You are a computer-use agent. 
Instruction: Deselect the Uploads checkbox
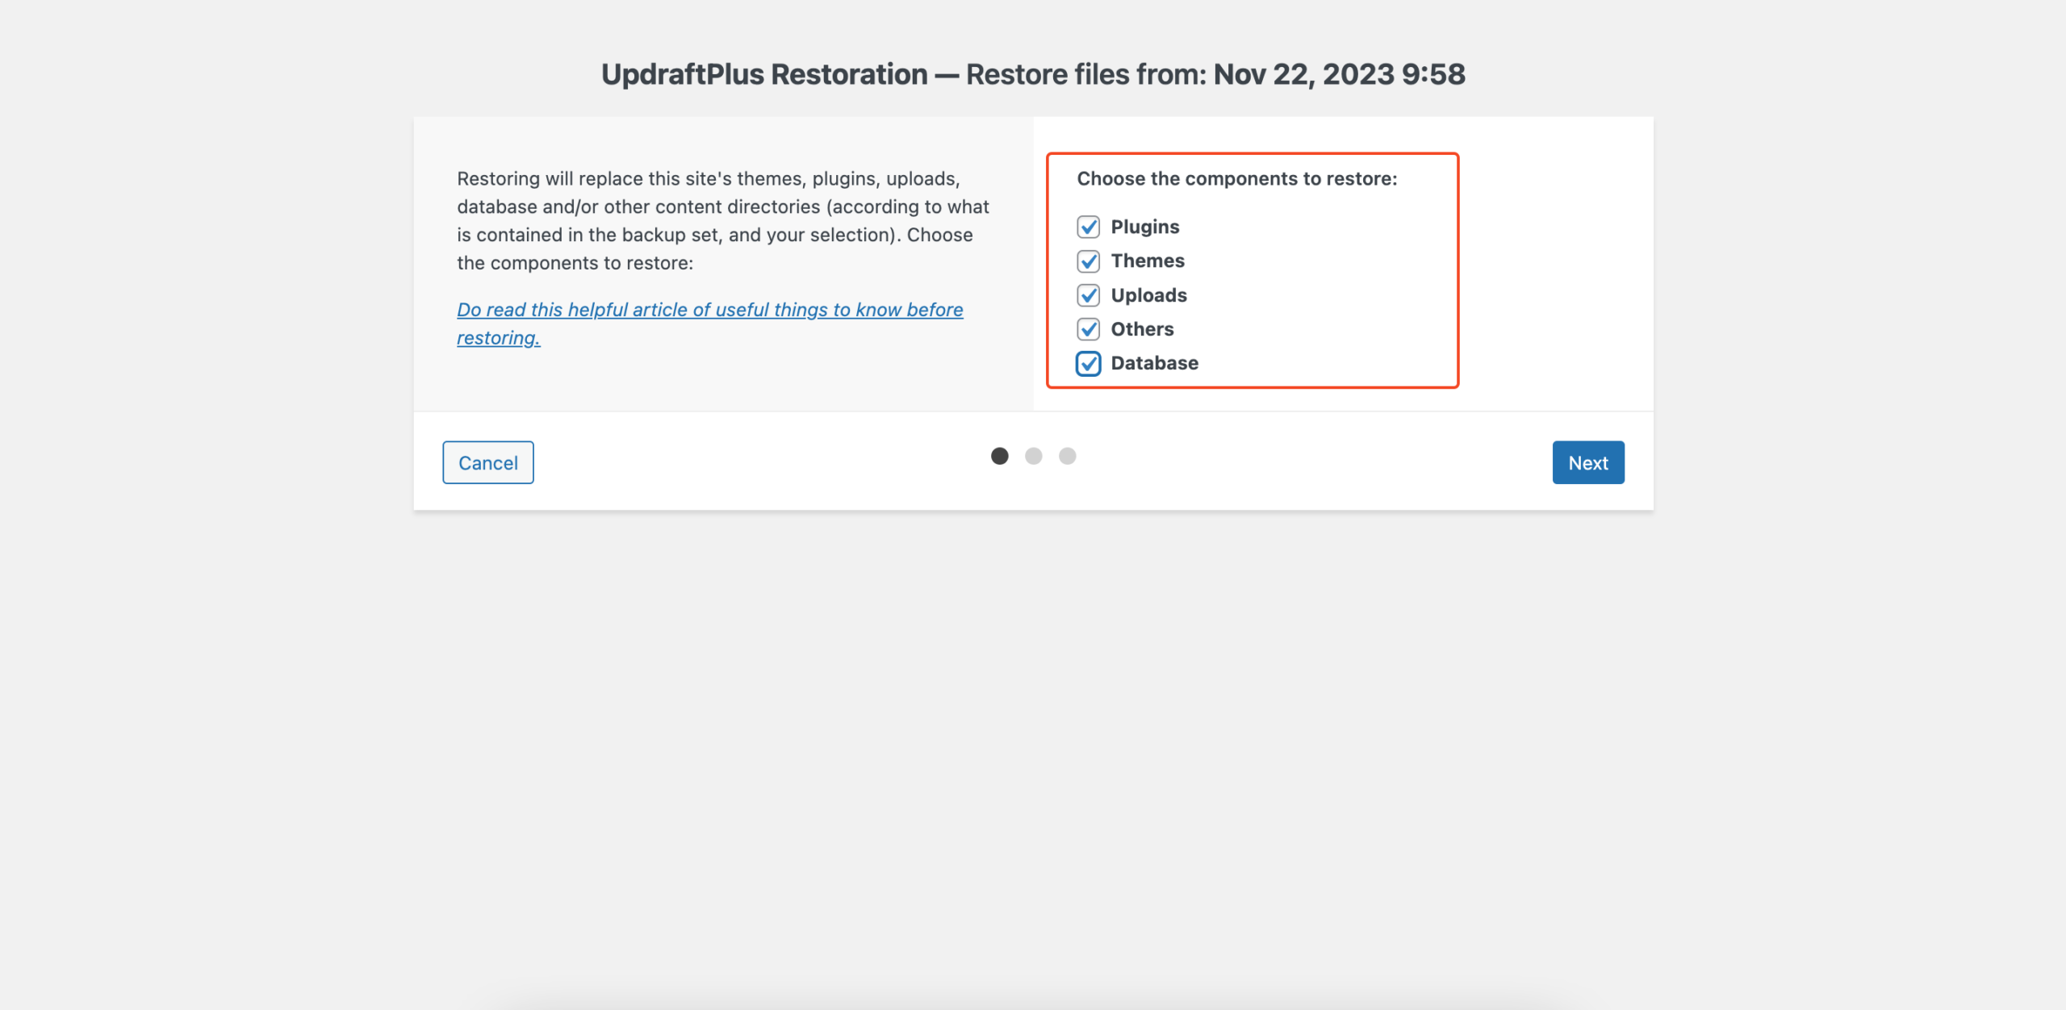coord(1088,295)
